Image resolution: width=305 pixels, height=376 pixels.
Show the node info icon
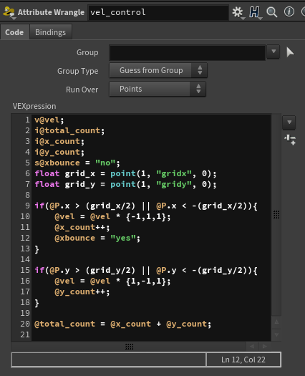point(289,11)
